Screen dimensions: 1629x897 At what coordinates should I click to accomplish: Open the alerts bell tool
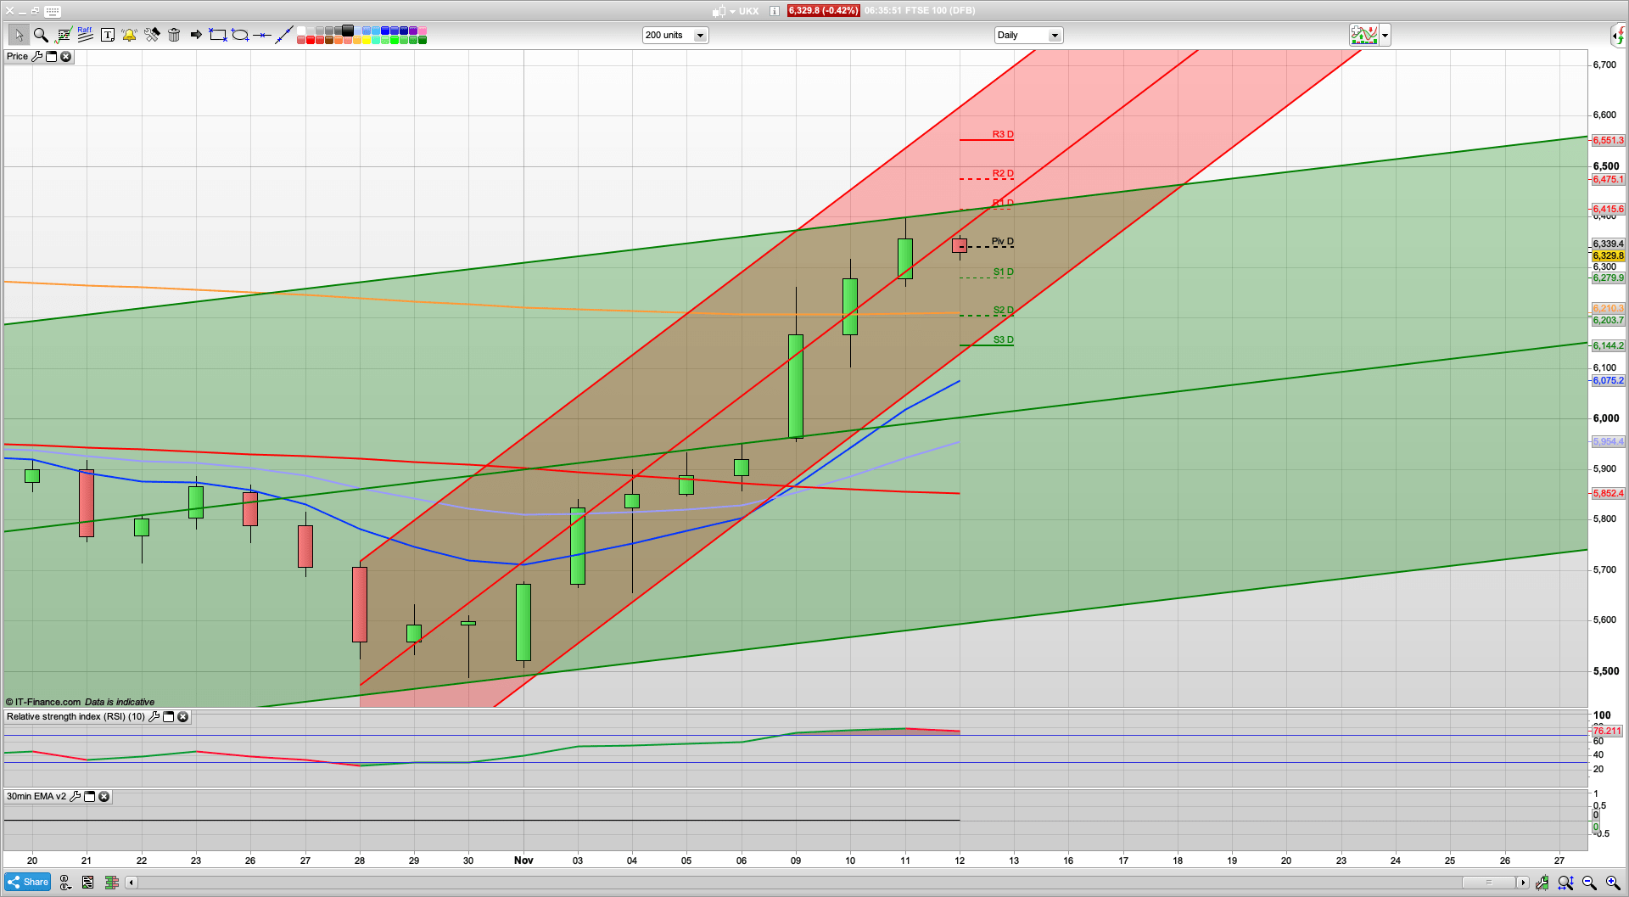click(x=129, y=35)
